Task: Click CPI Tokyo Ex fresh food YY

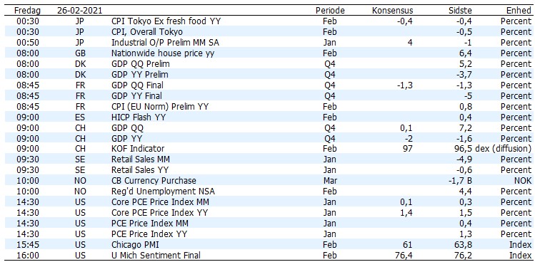Action: (x=166, y=21)
